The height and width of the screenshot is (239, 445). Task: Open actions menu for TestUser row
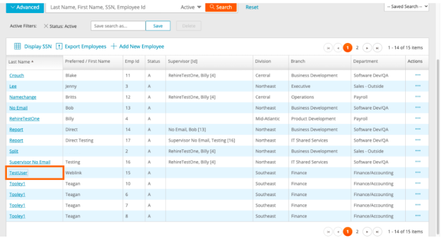click(x=418, y=172)
